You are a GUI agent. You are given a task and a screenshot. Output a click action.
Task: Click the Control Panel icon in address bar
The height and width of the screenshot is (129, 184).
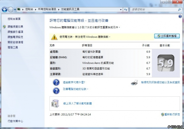click(19, 9)
